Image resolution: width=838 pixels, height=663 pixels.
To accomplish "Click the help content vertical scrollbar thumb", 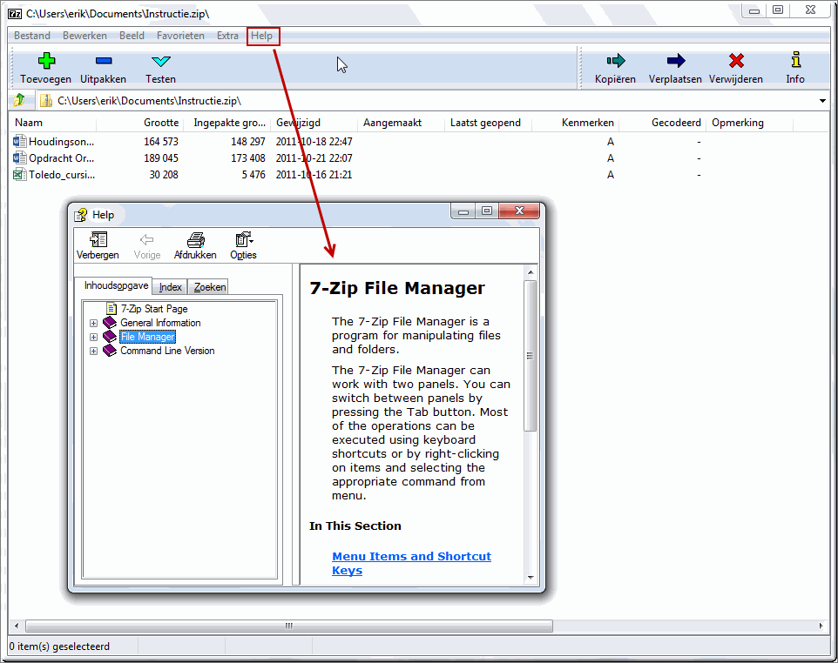I will 531,356.
